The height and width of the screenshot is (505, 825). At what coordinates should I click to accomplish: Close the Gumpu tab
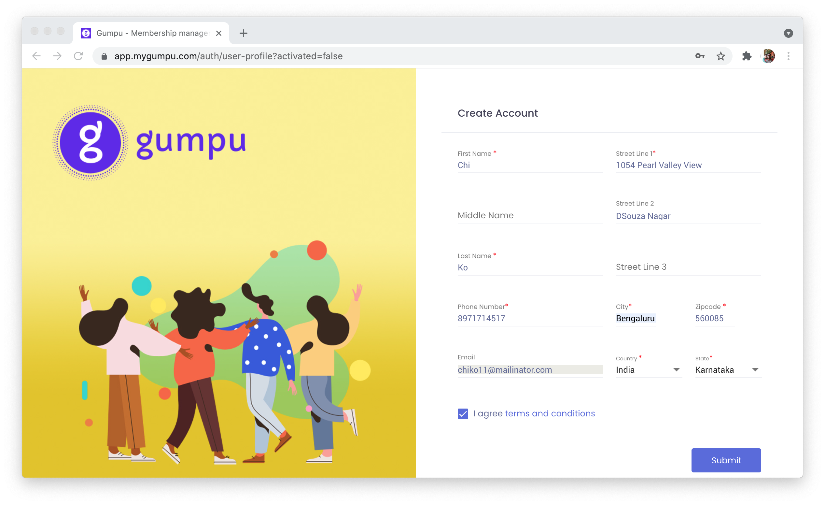point(219,33)
